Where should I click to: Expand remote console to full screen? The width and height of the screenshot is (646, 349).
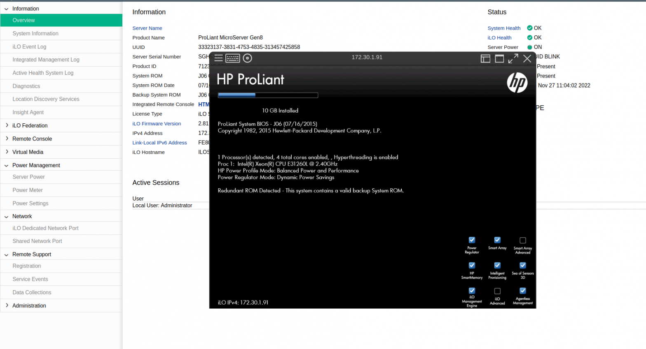tap(513, 58)
